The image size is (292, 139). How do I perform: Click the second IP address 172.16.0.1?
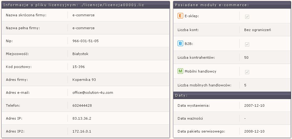pyautogui.click(x=82, y=131)
